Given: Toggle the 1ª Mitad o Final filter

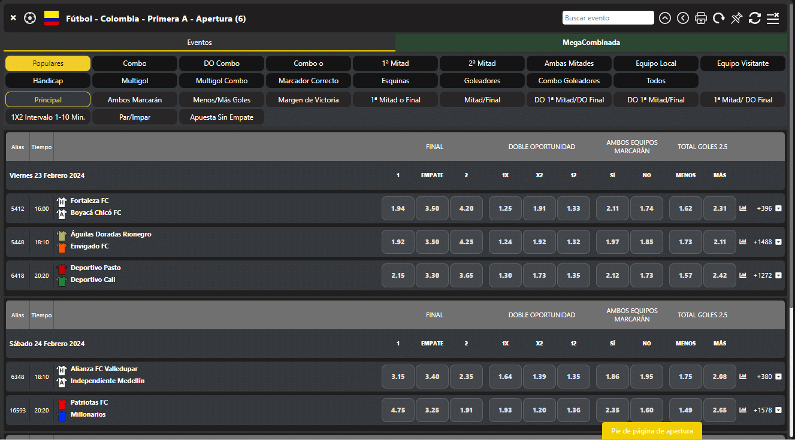Looking at the screenshot, I should pos(395,100).
